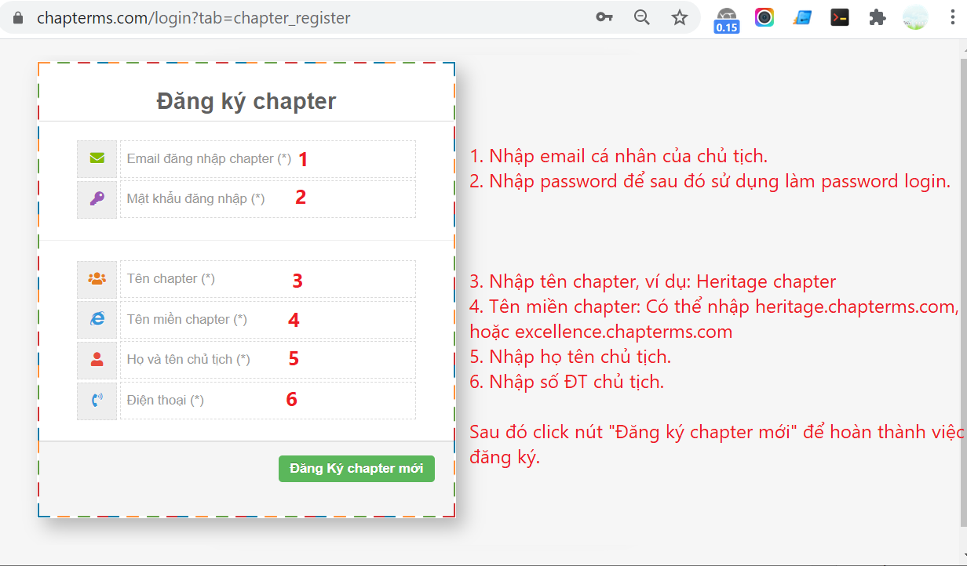Screen dimensions: 967x566
Task: Bookmark this page with the star icon
Action: 680,17
